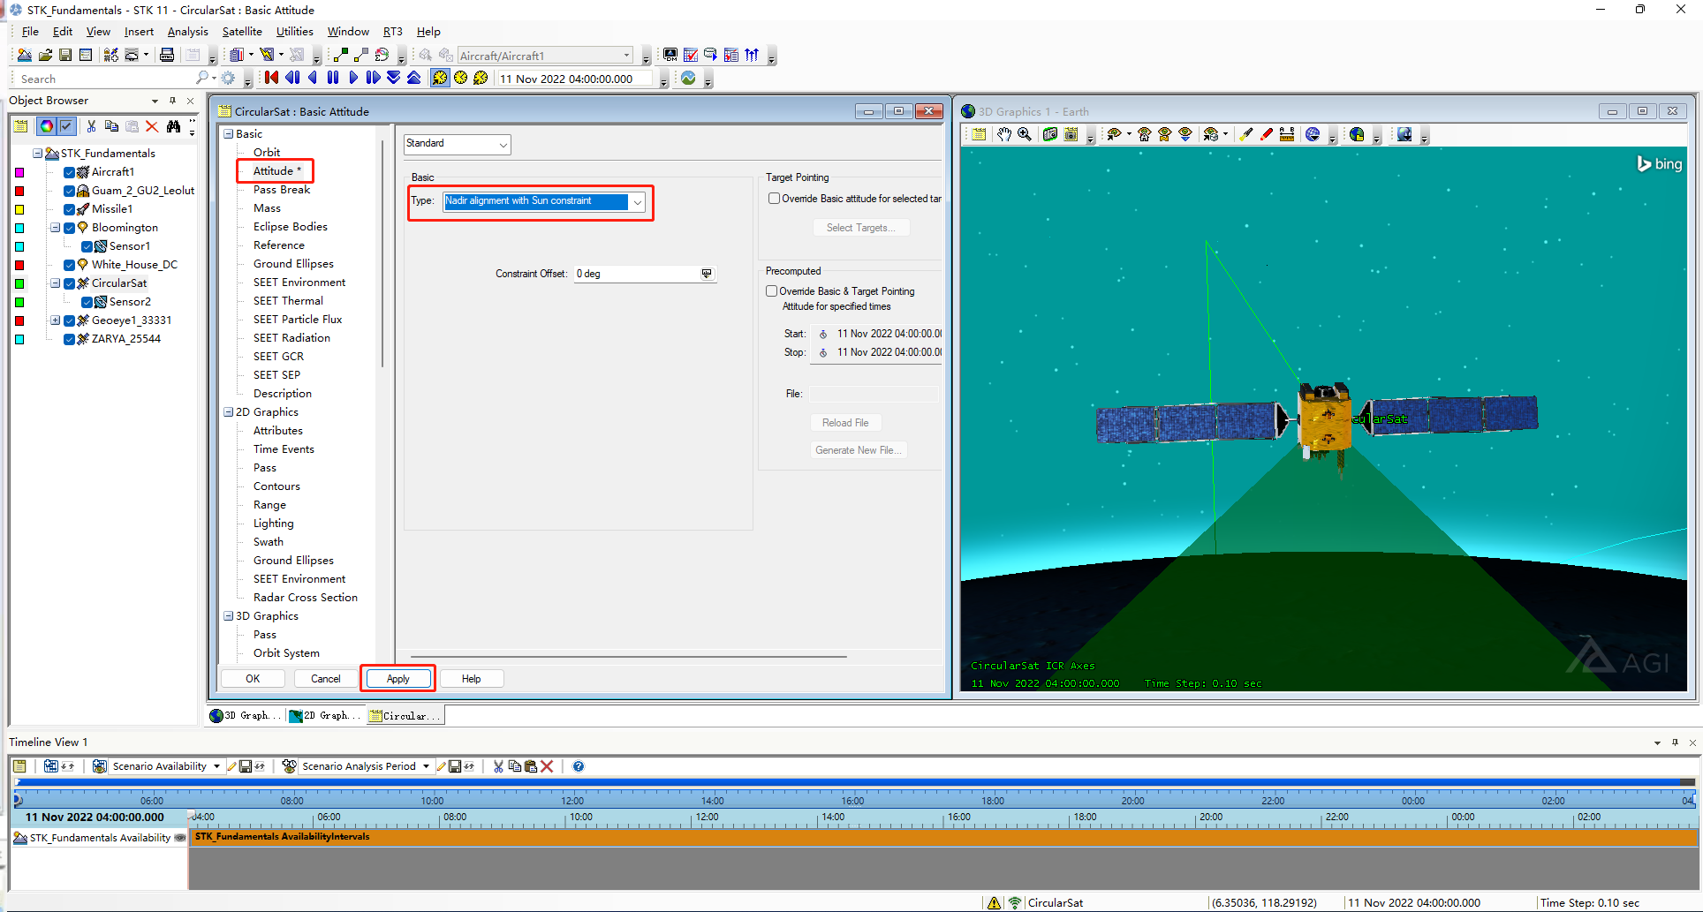Open the Analysis menu
Screen dimensions: 1703x912
tap(188, 31)
